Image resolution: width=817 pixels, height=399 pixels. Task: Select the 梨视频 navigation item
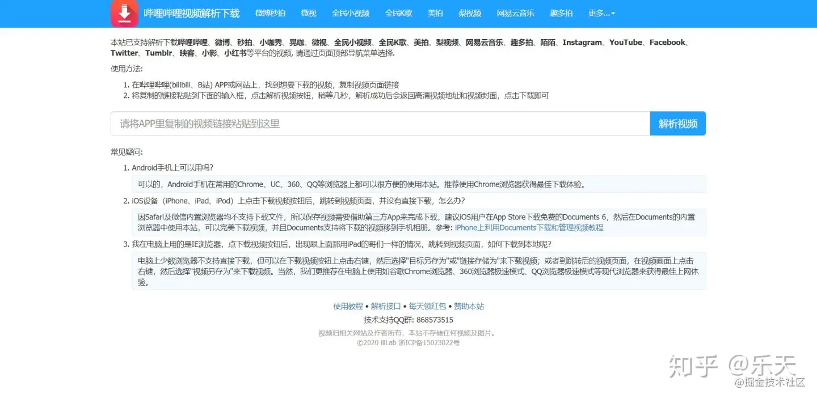pyautogui.click(x=469, y=13)
